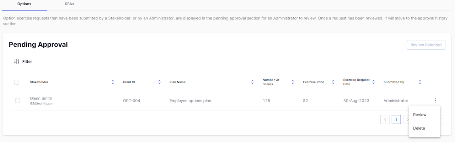Sort by Stakeholder column arrows
Viewport: 455px width, 142px height.
pos(113,82)
